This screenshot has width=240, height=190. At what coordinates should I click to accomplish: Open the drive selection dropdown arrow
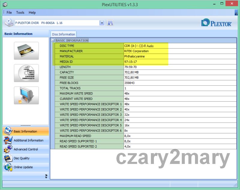102,23
